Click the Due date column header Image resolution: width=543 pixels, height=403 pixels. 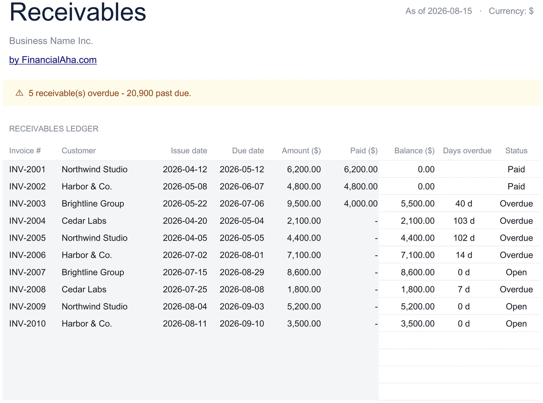pyautogui.click(x=248, y=151)
